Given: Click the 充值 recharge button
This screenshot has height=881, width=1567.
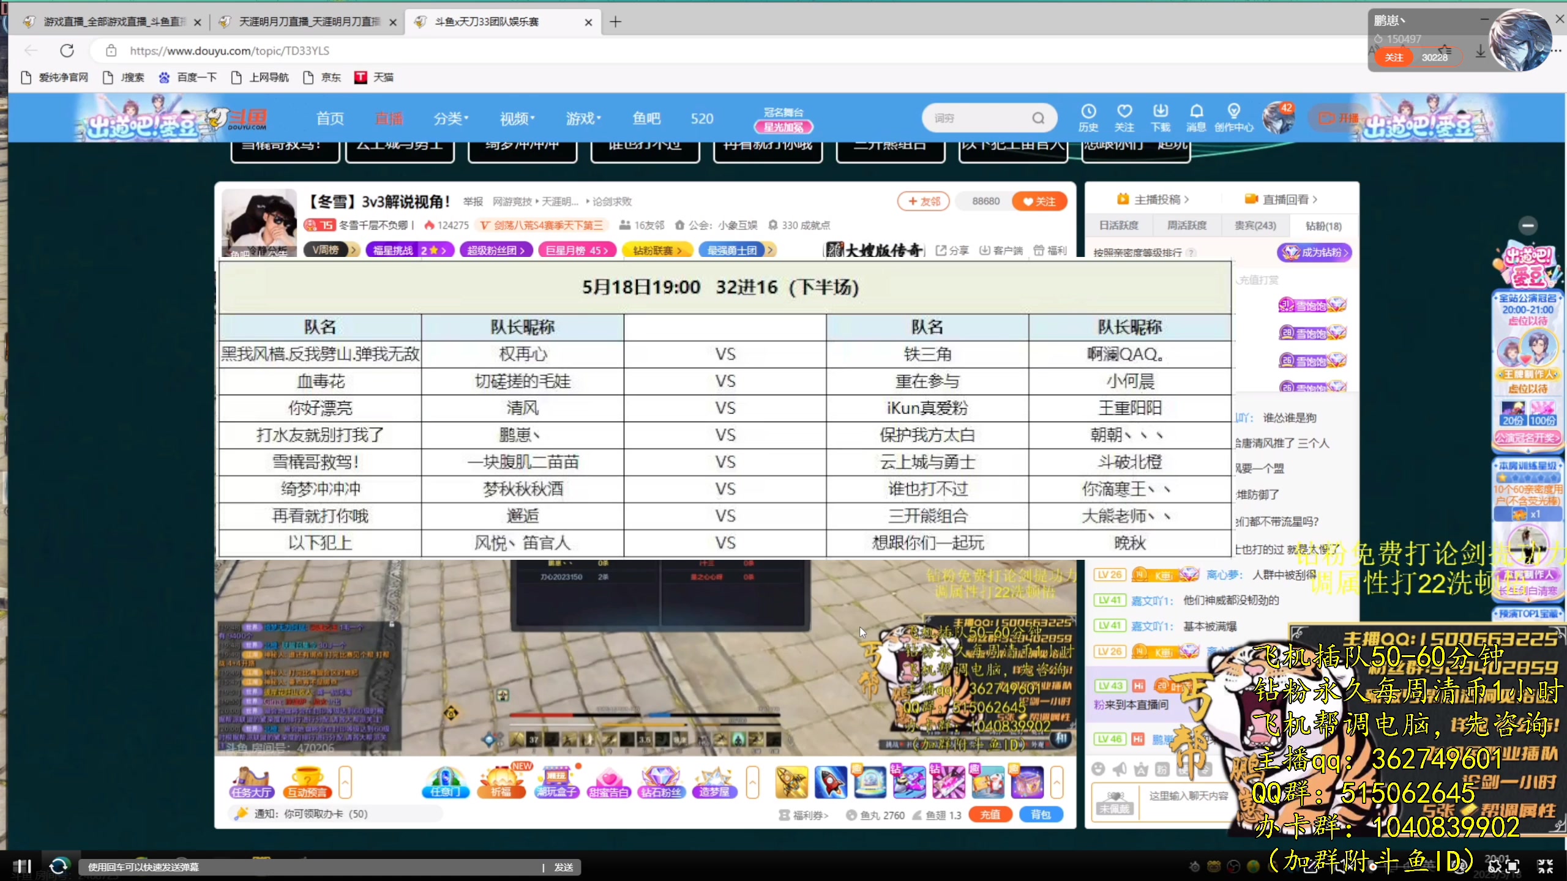Looking at the screenshot, I should [x=990, y=814].
